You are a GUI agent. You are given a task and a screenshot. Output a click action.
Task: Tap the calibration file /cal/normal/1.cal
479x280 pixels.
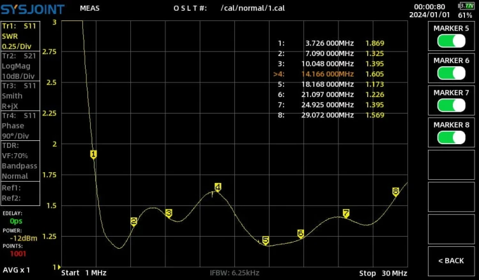coord(253,8)
